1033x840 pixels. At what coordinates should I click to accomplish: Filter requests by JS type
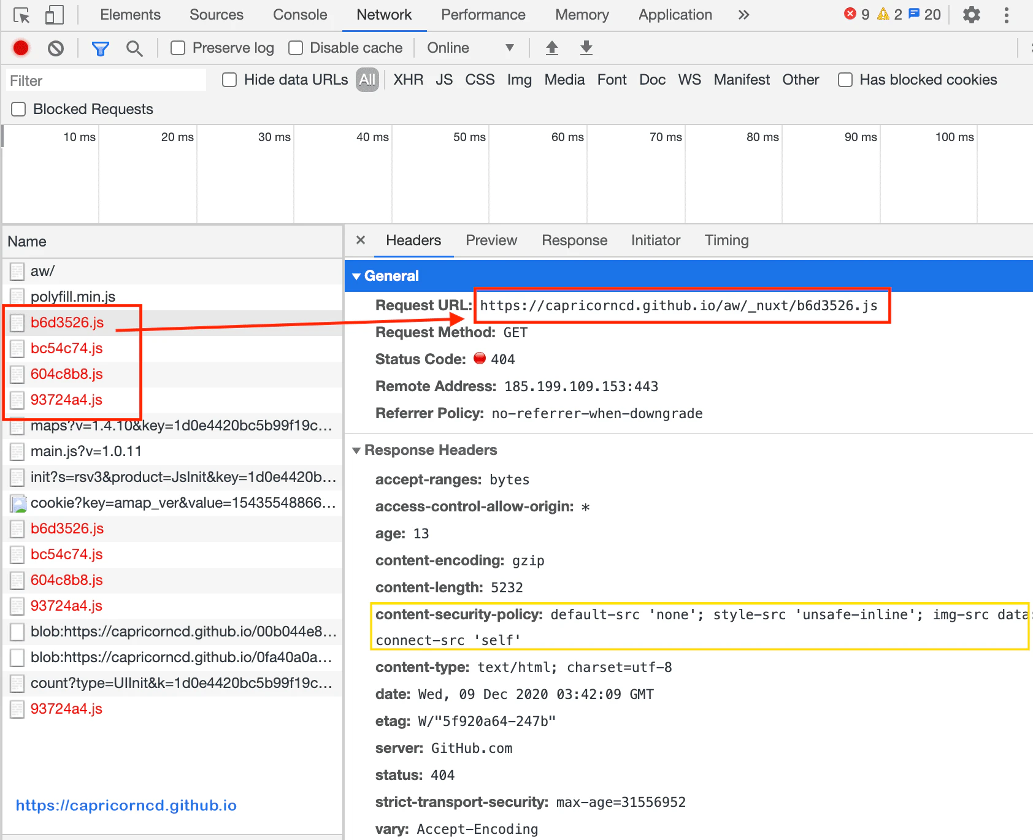click(x=444, y=80)
